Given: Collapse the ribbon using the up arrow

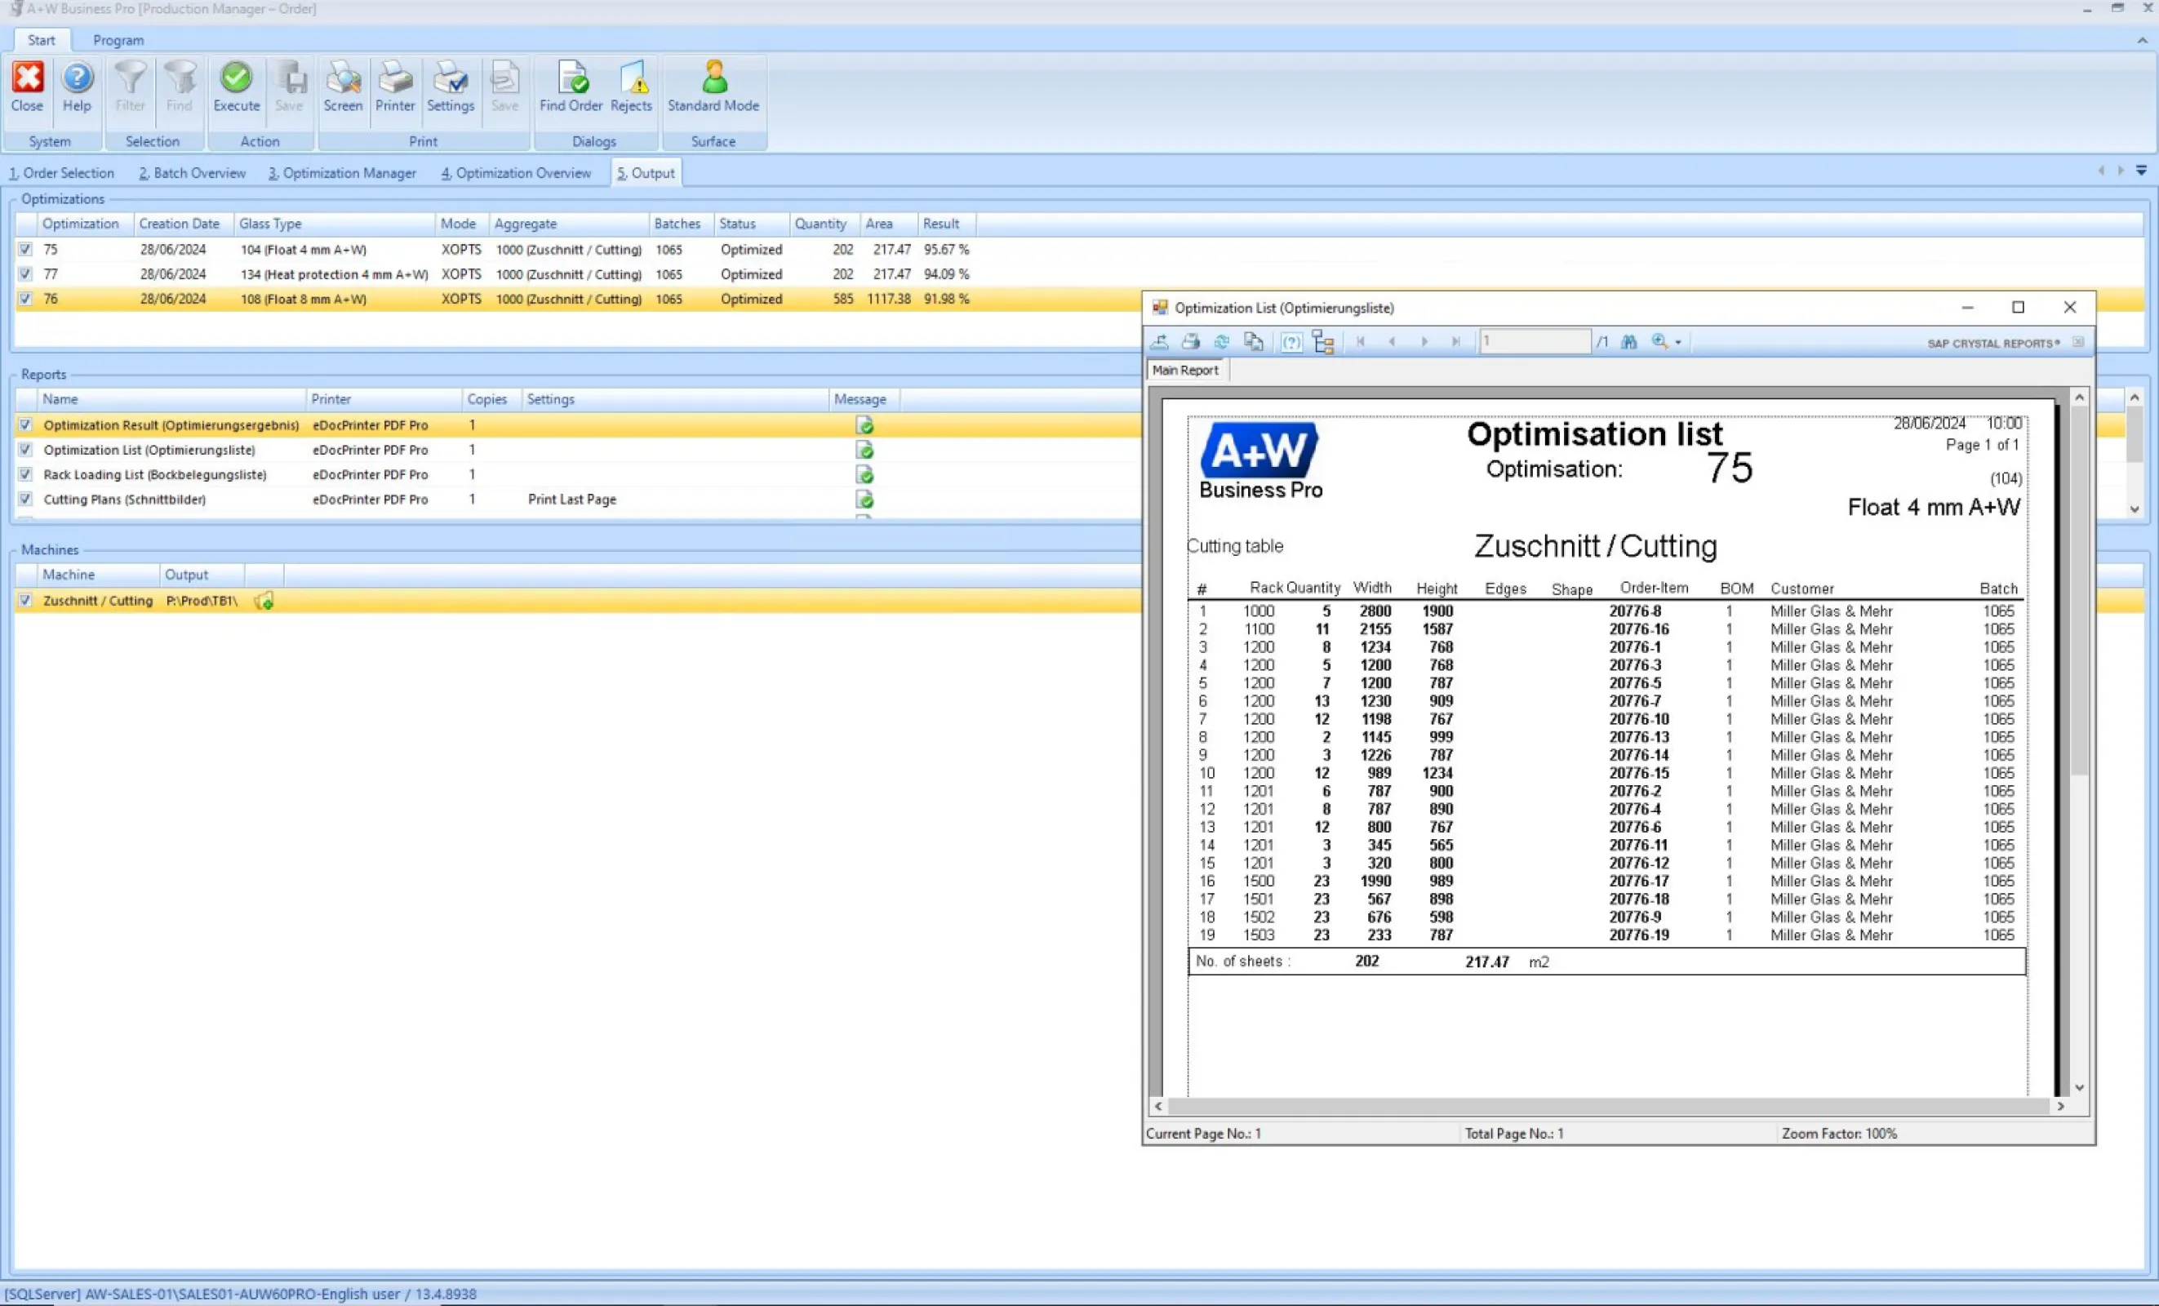Looking at the screenshot, I should click(2142, 40).
